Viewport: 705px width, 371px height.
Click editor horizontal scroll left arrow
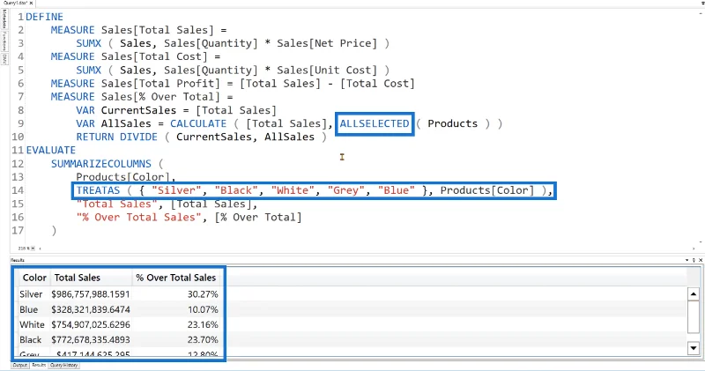tap(41, 249)
